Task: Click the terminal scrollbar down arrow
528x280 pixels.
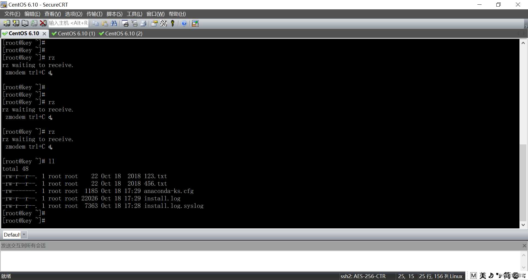Action: point(523,225)
